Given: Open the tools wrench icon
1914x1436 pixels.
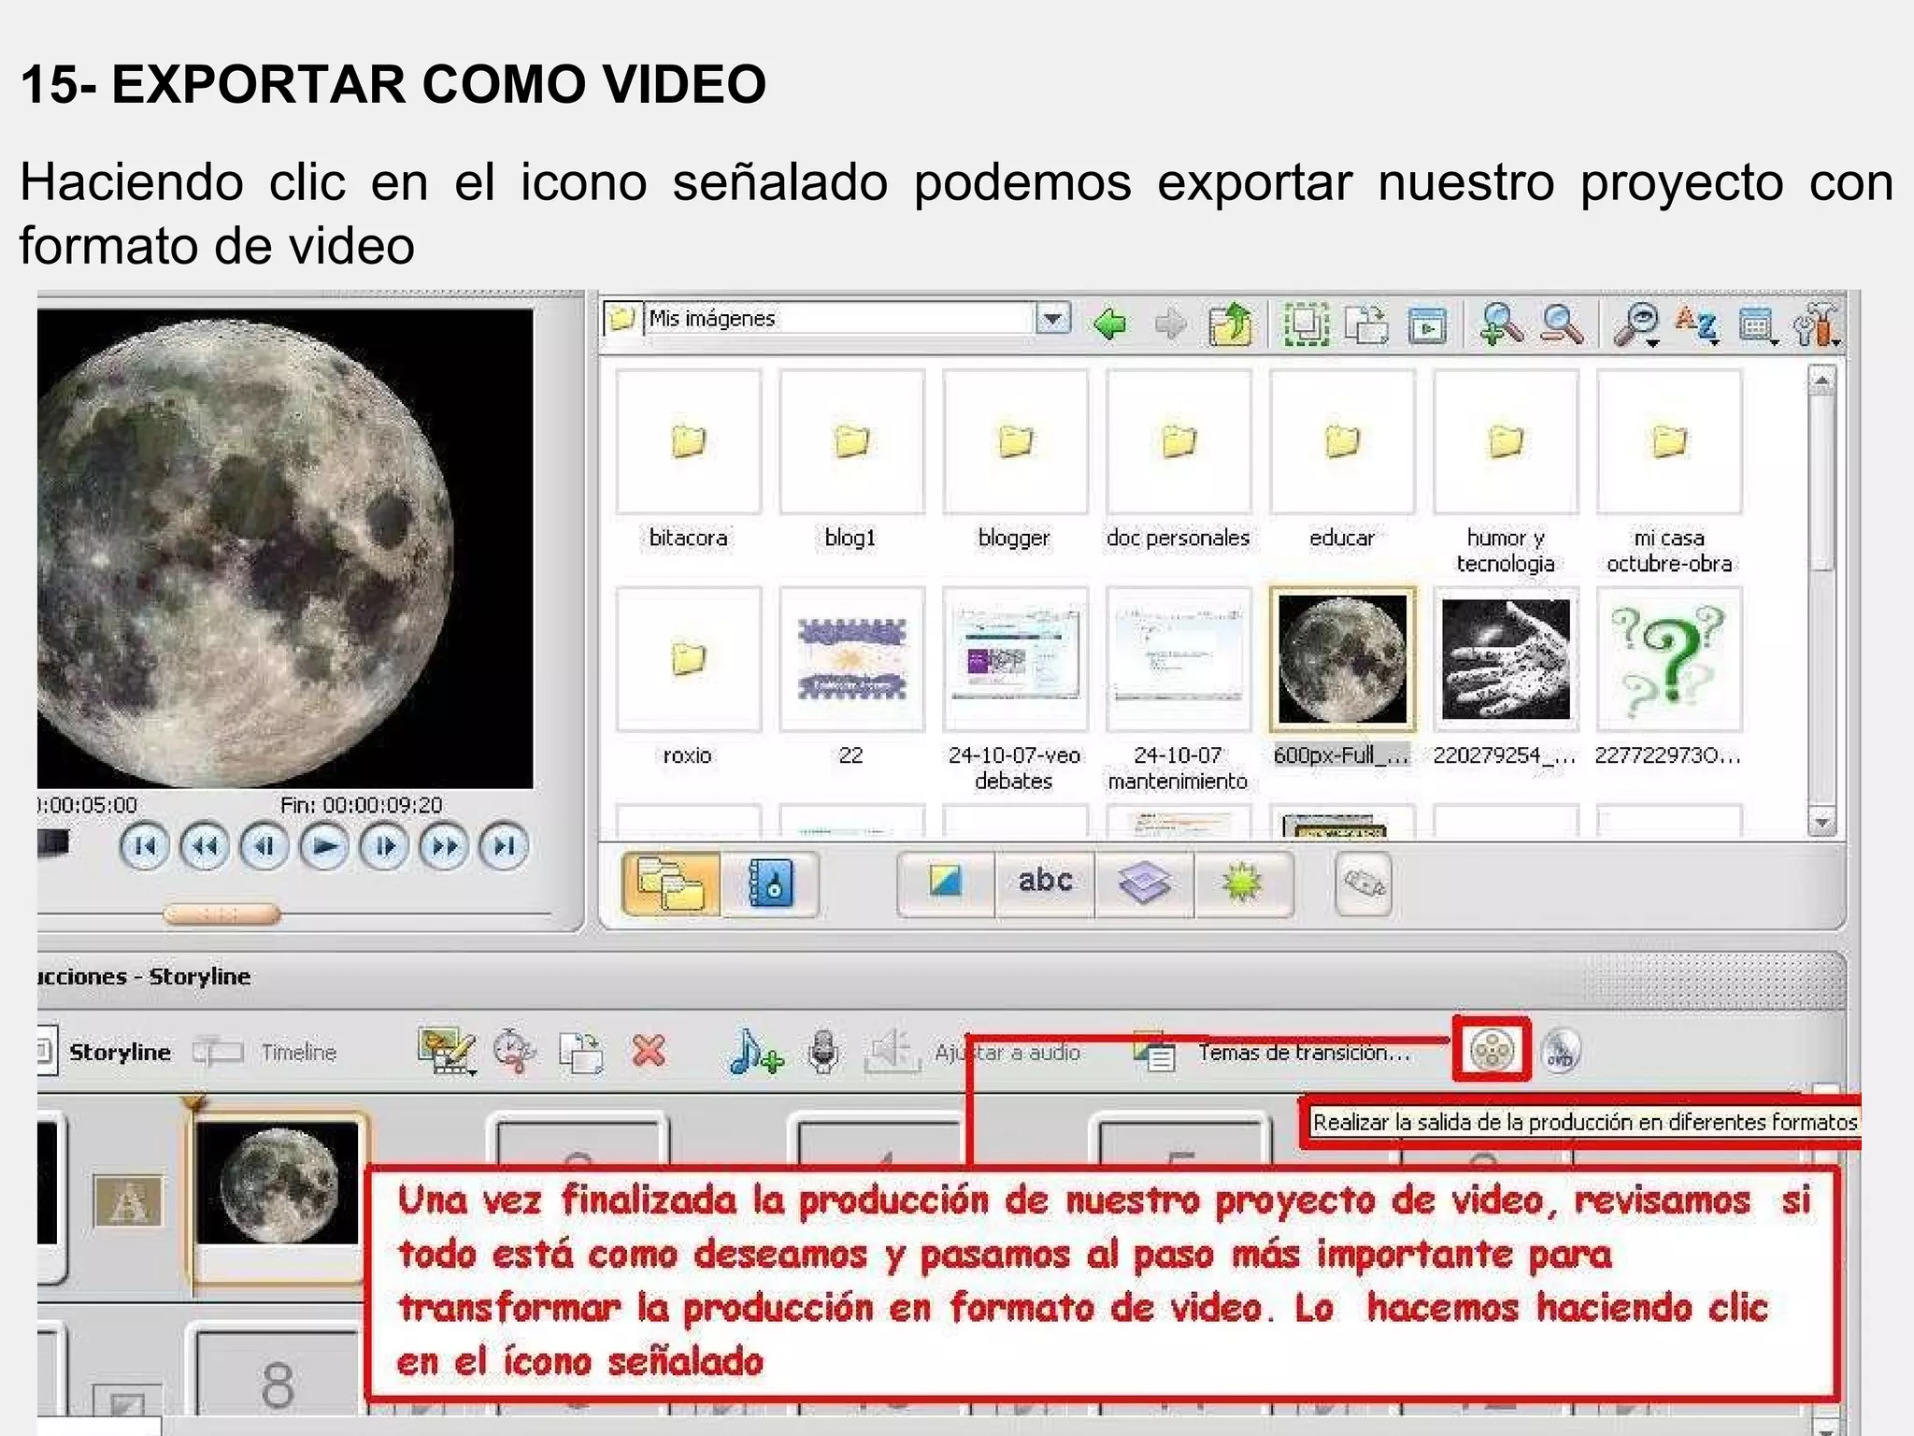Looking at the screenshot, I should click(1816, 325).
